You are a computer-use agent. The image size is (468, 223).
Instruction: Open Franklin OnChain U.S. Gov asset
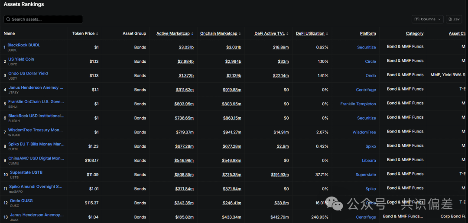coord(36,102)
